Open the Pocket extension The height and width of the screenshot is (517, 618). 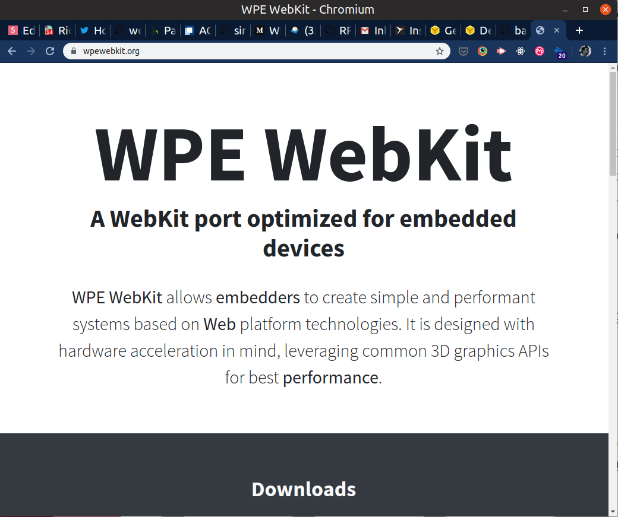tap(463, 51)
